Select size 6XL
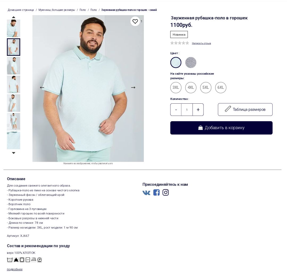The image size is (287, 274). (x=221, y=87)
